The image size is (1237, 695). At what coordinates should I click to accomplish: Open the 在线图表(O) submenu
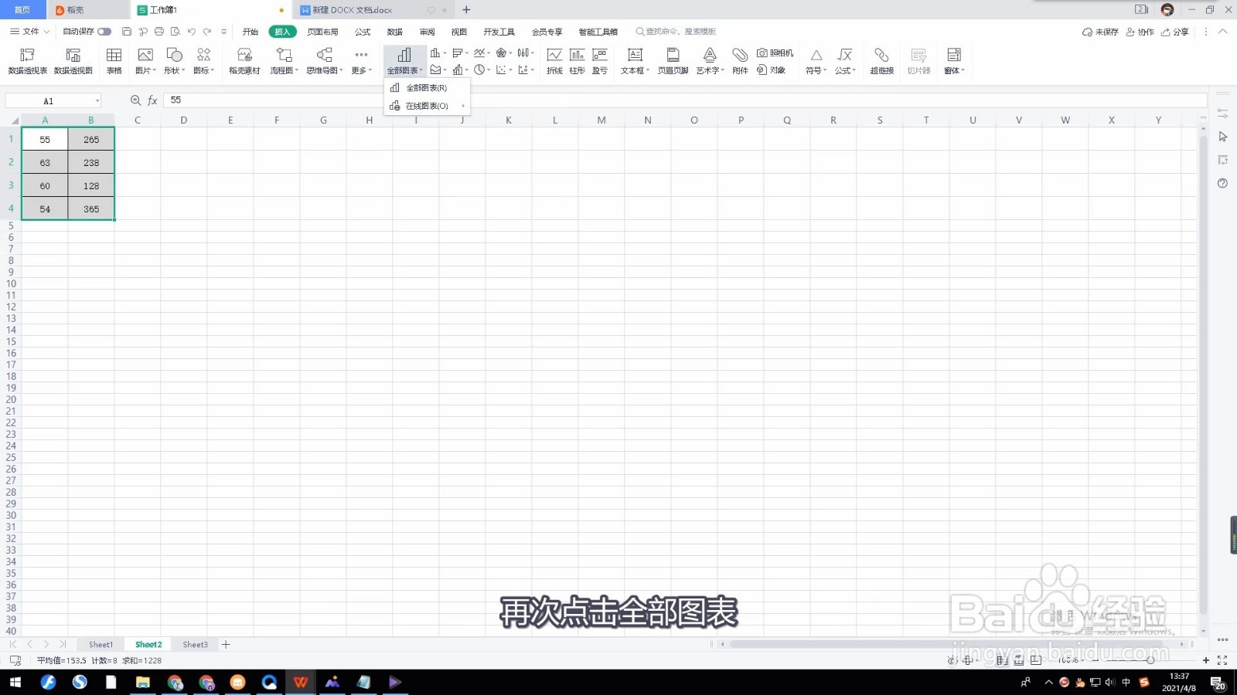tap(427, 106)
